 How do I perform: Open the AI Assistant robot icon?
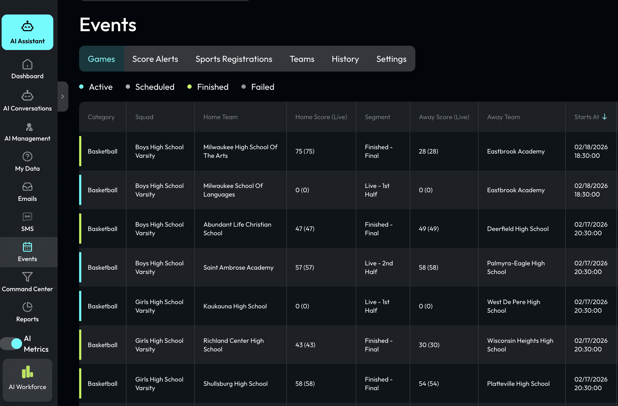[27, 27]
